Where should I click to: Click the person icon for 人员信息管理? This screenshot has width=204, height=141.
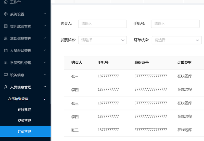click(6, 87)
